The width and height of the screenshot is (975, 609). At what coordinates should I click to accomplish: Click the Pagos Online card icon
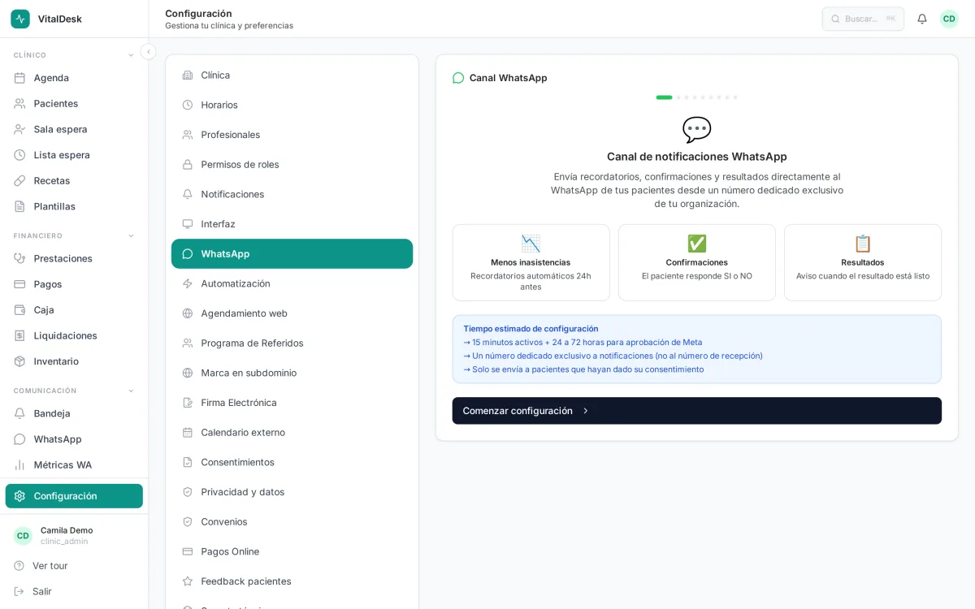click(x=188, y=551)
